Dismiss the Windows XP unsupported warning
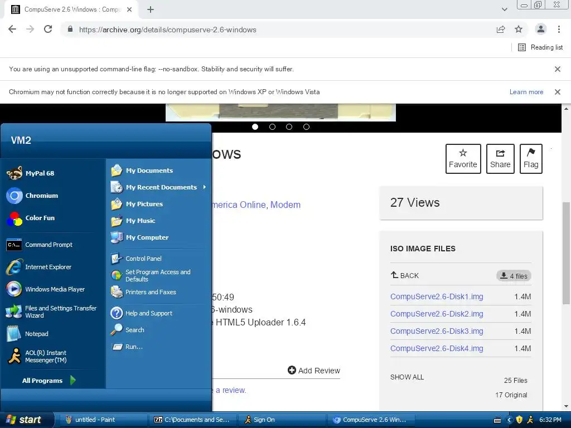The height and width of the screenshot is (428, 571). point(557,92)
